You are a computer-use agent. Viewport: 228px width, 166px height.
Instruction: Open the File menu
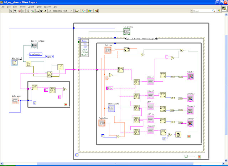tap(3, 7)
